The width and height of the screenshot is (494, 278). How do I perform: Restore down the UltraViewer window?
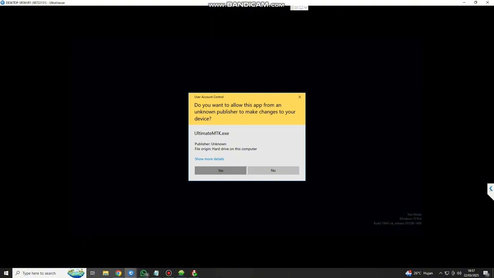click(475, 3)
